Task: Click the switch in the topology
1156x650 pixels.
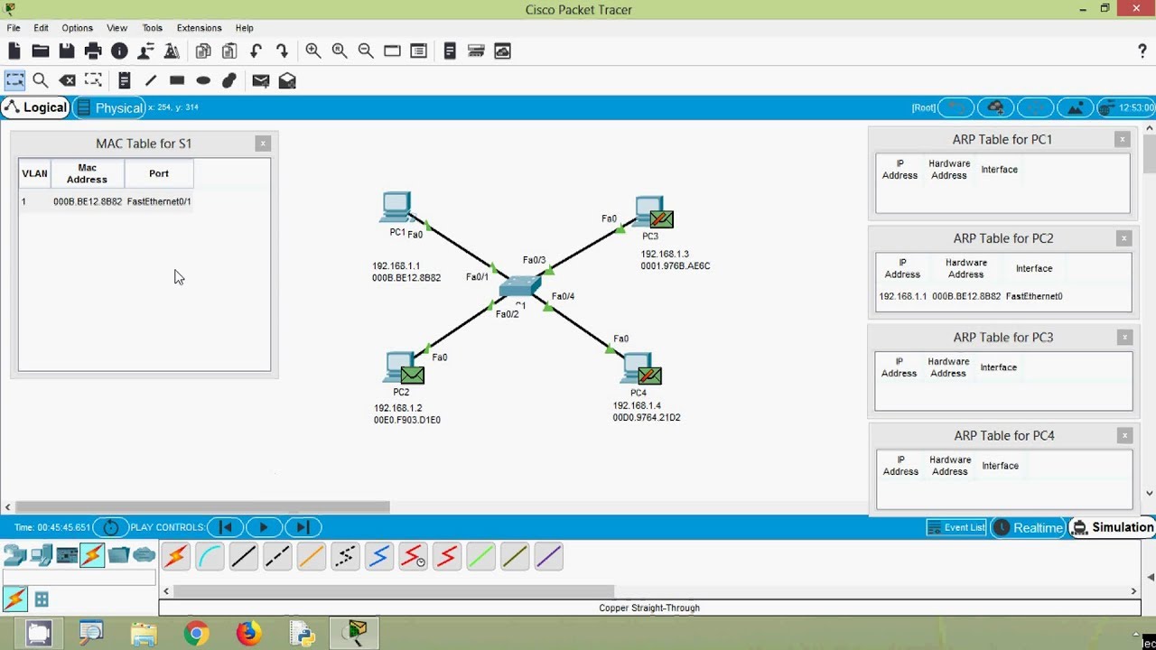Action: [519, 286]
